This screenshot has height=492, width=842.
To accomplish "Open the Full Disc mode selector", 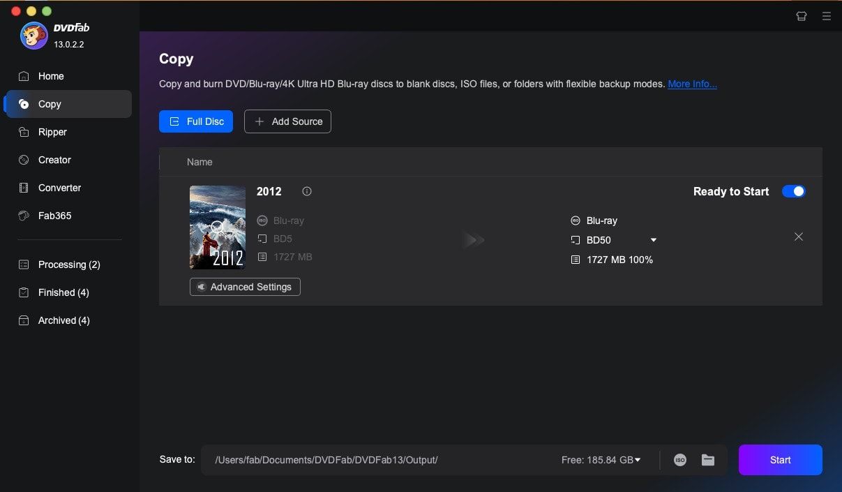I will (x=196, y=121).
